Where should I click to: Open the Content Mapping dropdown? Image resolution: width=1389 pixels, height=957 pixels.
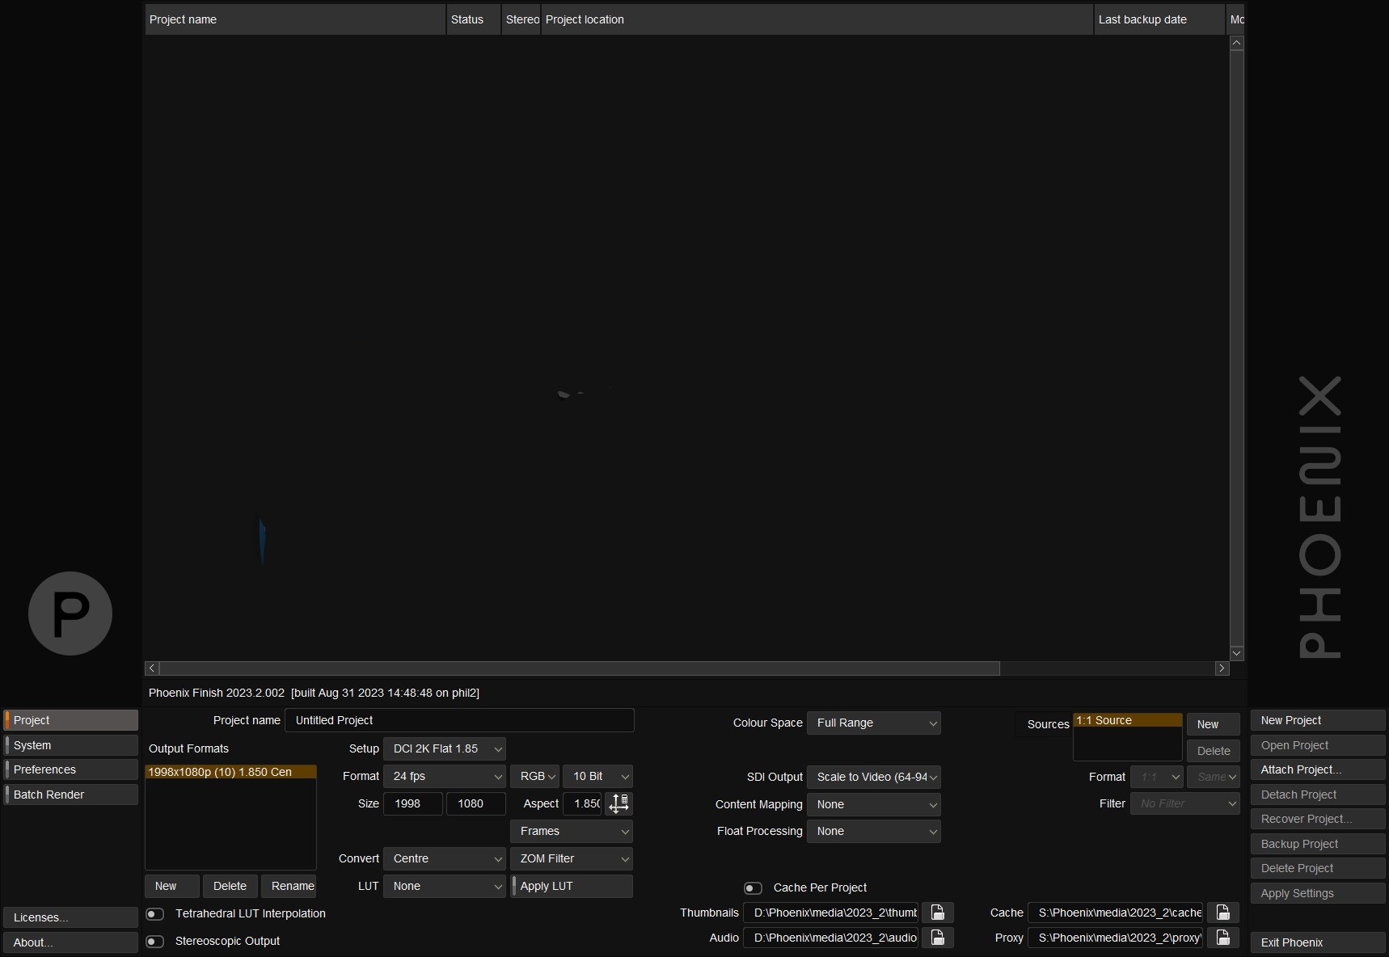point(874,804)
